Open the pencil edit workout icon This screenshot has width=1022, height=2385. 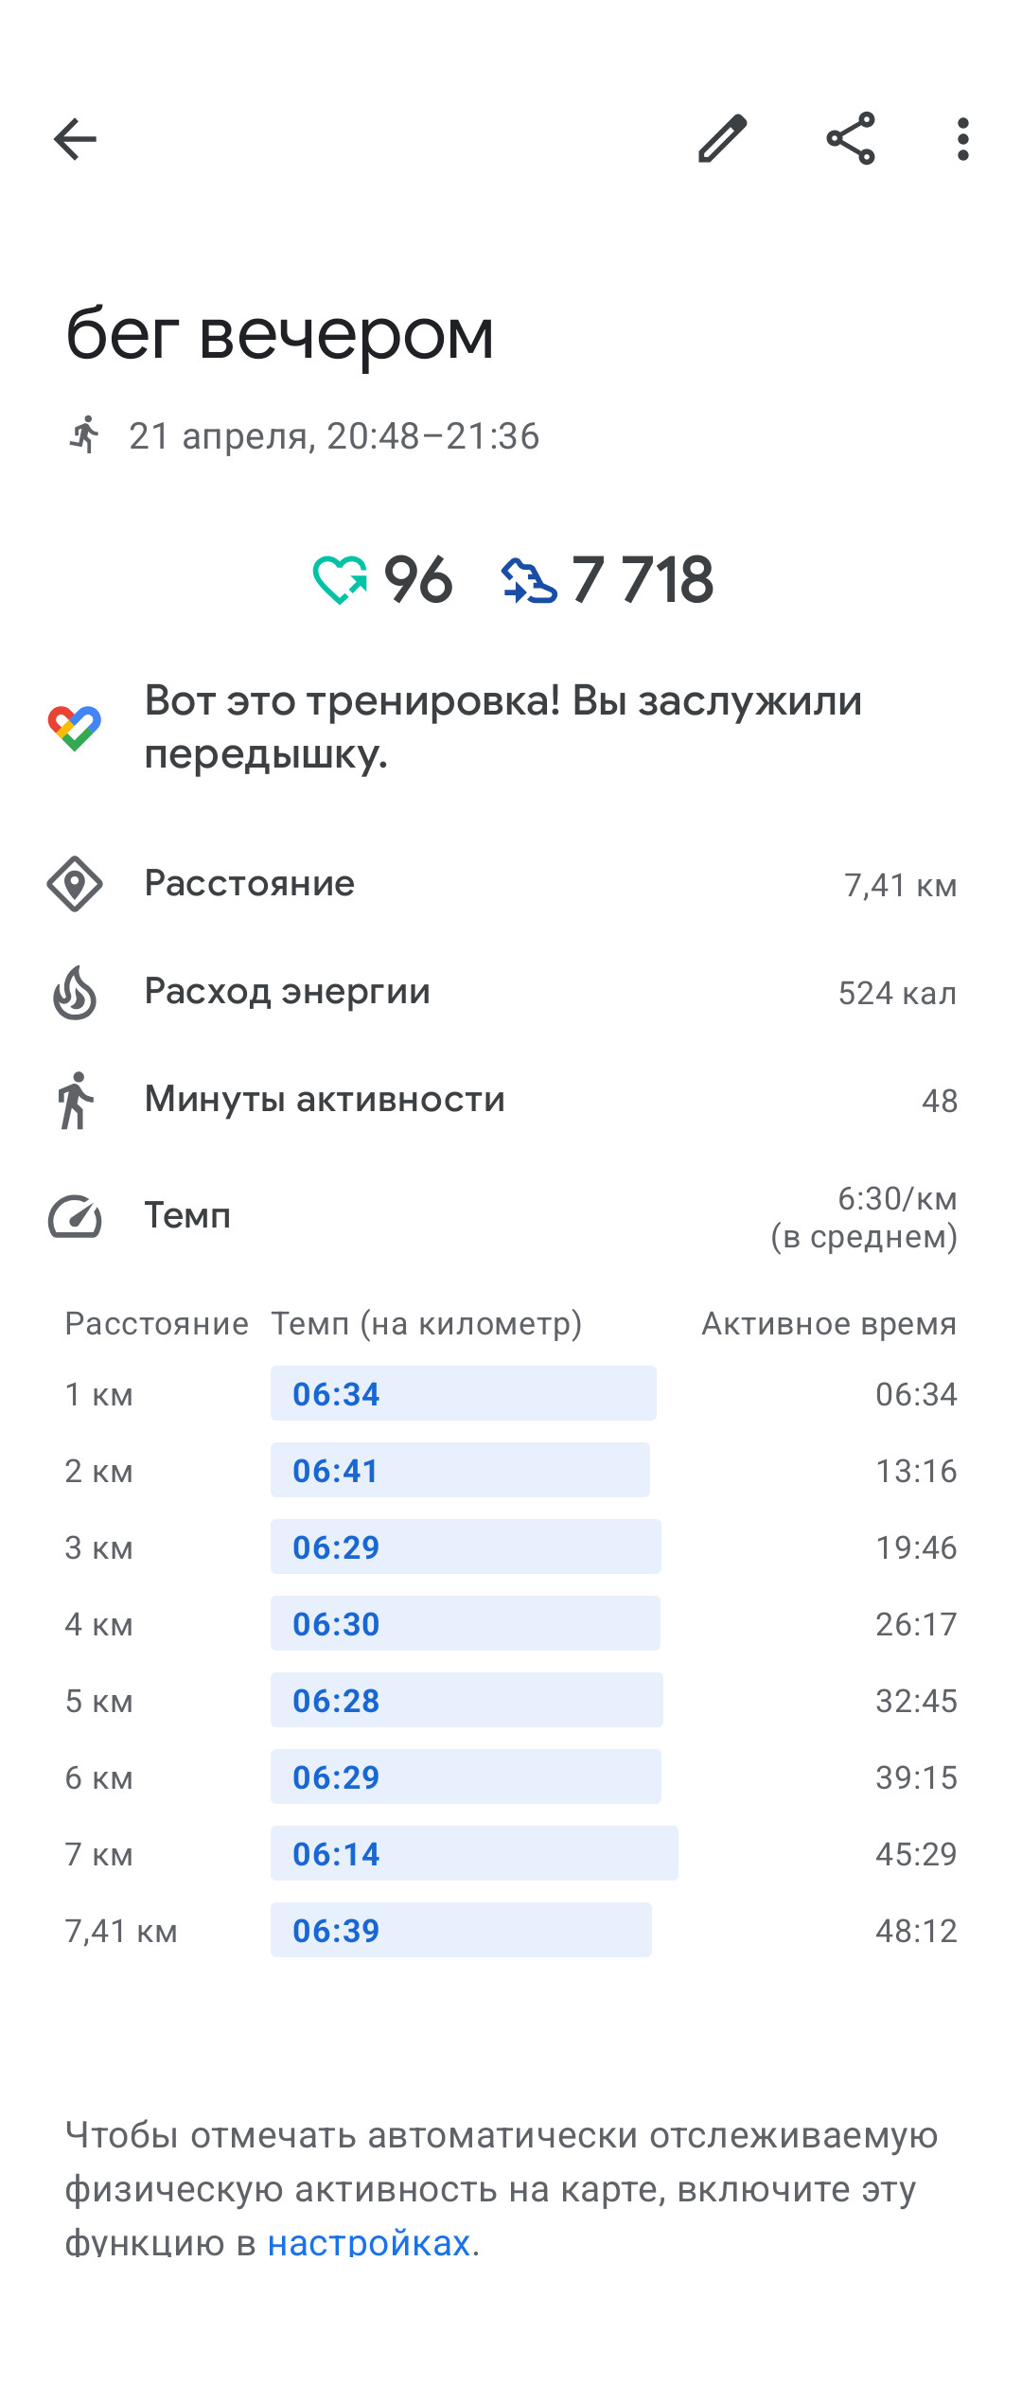(x=723, y=139)
